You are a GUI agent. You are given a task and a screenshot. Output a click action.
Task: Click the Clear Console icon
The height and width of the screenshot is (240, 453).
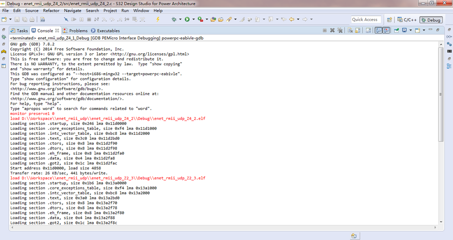click(350, 30)
